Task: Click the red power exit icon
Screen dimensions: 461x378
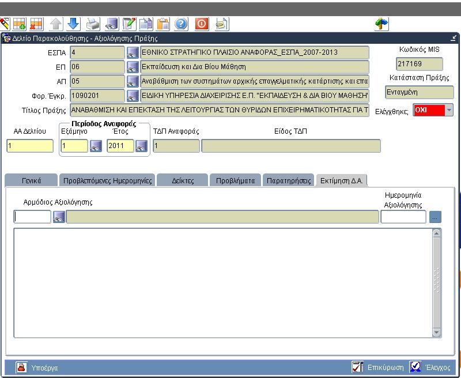Action: (202, 24)
